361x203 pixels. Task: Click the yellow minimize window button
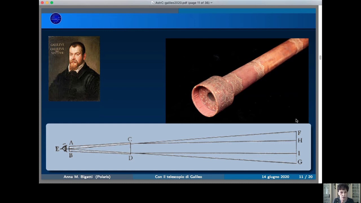coord(47,3)
